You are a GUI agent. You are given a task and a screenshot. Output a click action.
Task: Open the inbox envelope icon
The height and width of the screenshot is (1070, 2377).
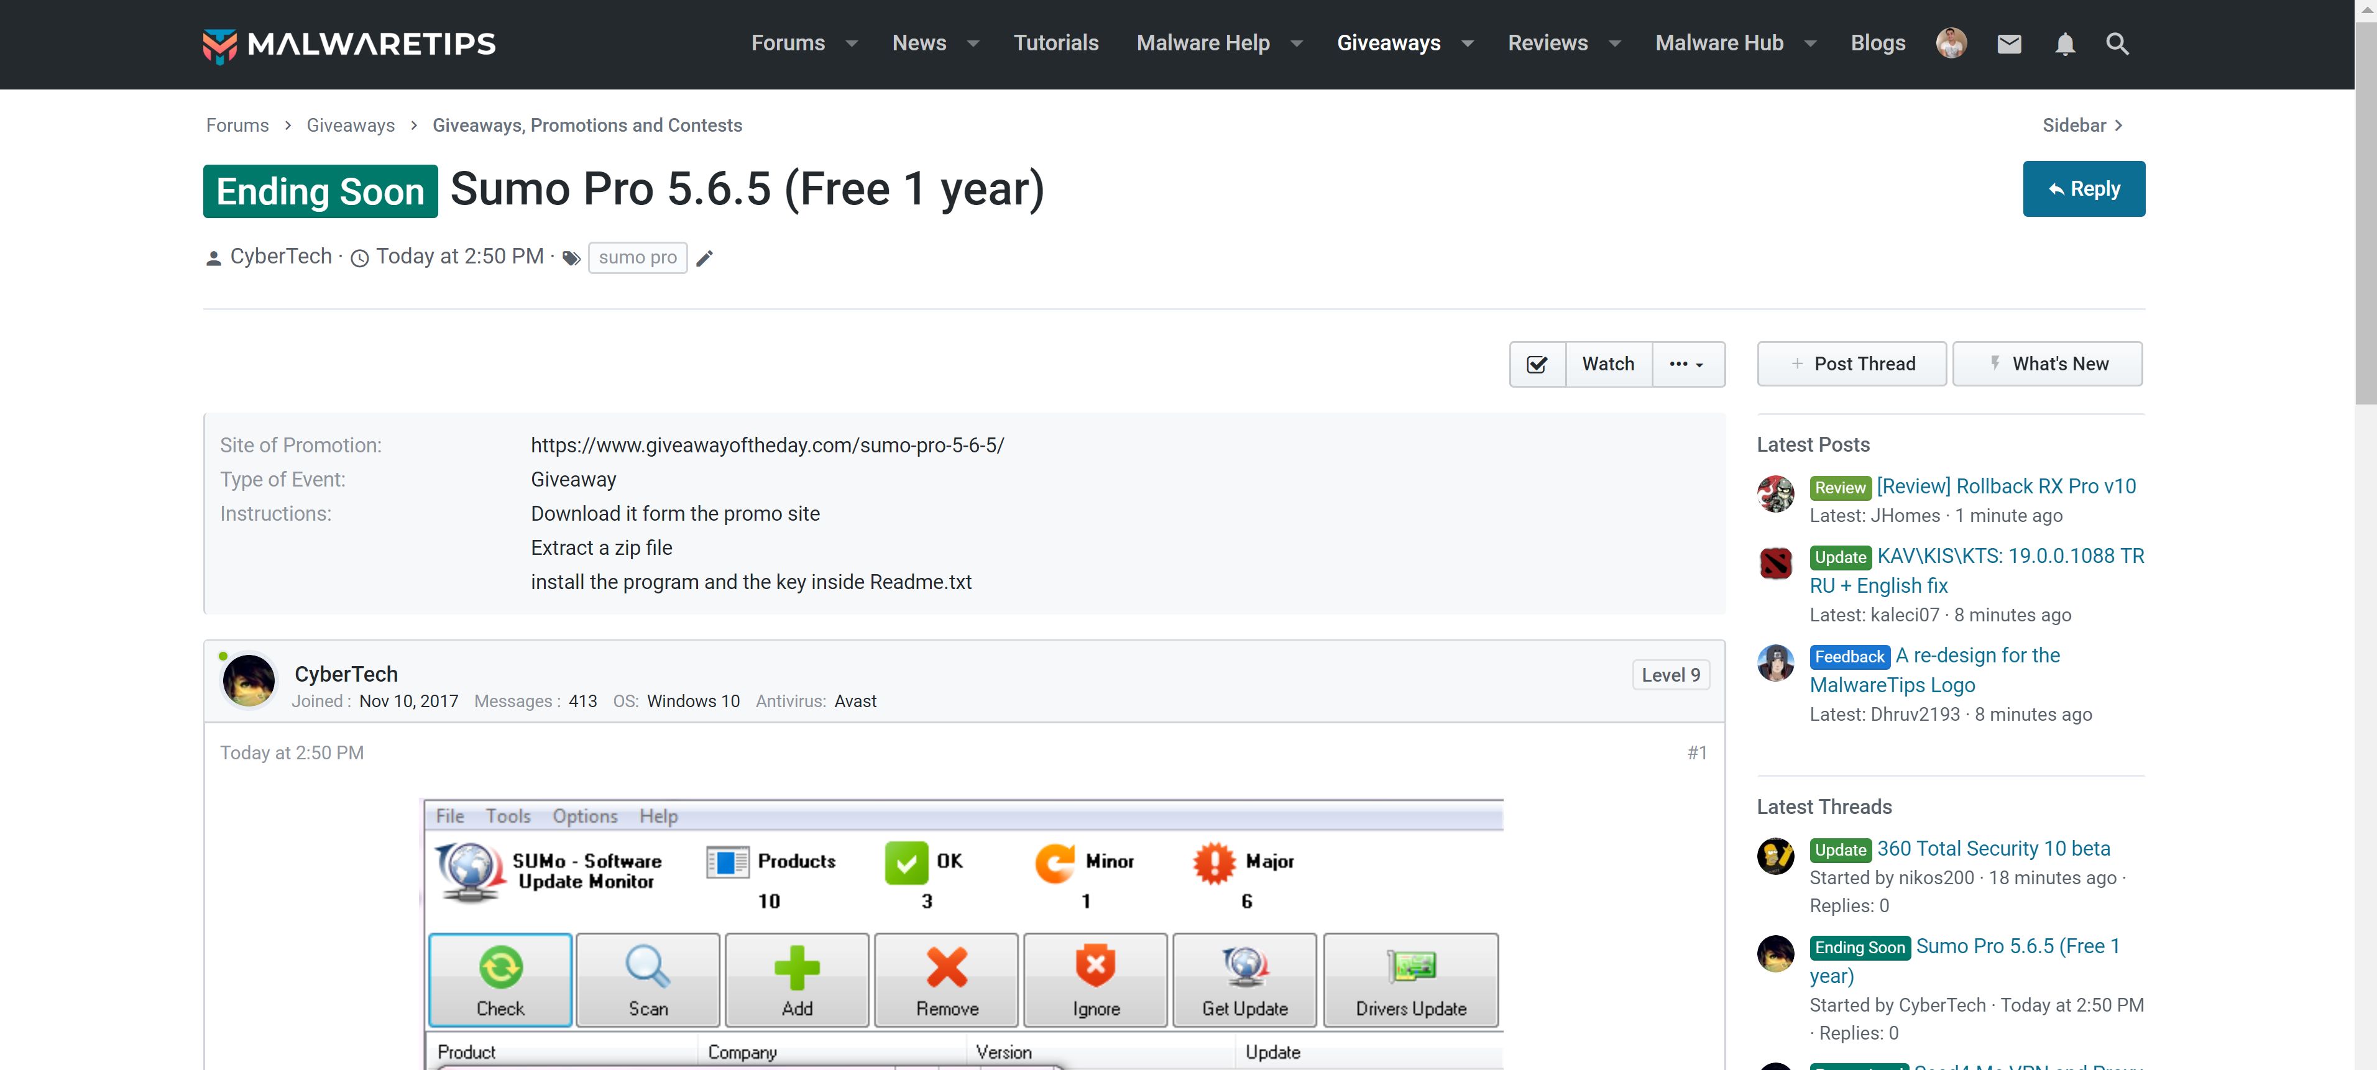[2009, 43]
